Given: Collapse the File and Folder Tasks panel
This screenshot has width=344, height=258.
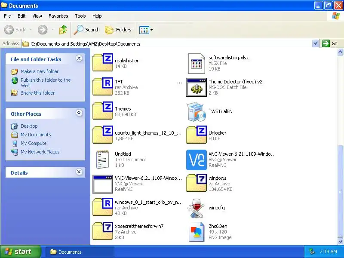Looking at the screenshot, I should click(x=79, y=58).
